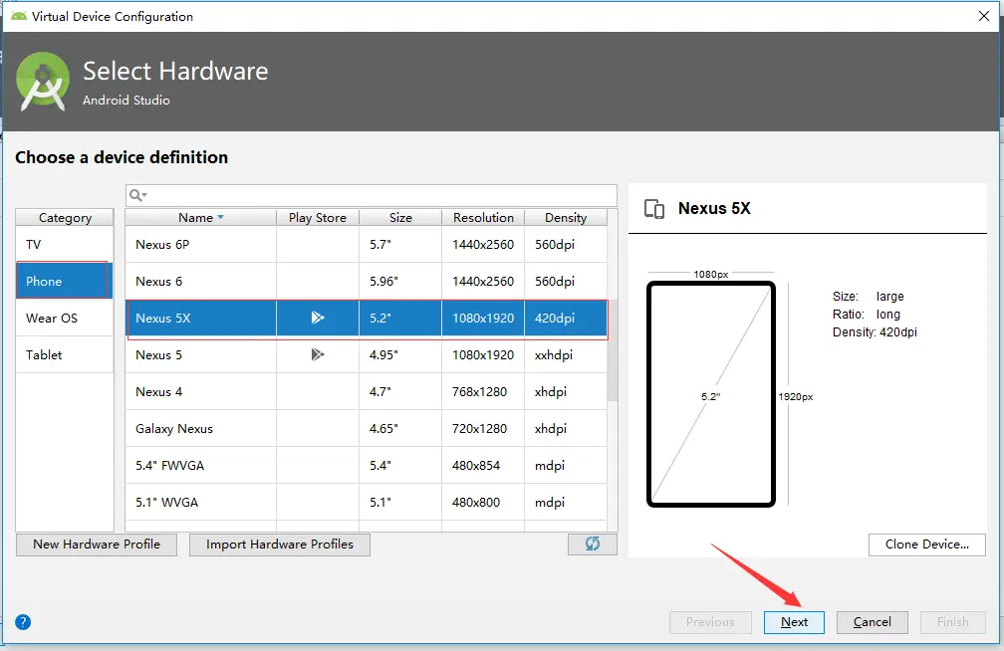Click the device search input field
The image size is (1004, 651).
point(372,195)
